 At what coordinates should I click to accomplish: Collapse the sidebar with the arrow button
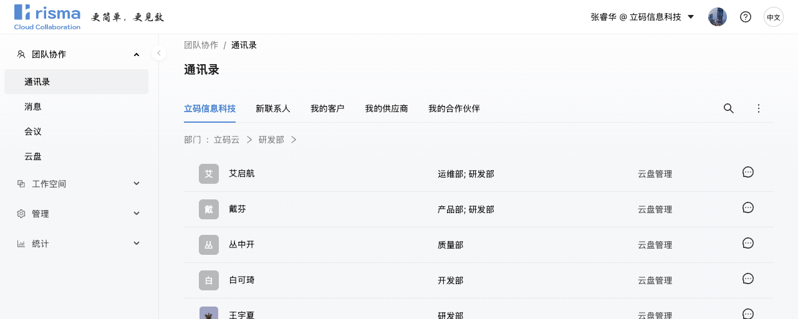click(159, 53)
